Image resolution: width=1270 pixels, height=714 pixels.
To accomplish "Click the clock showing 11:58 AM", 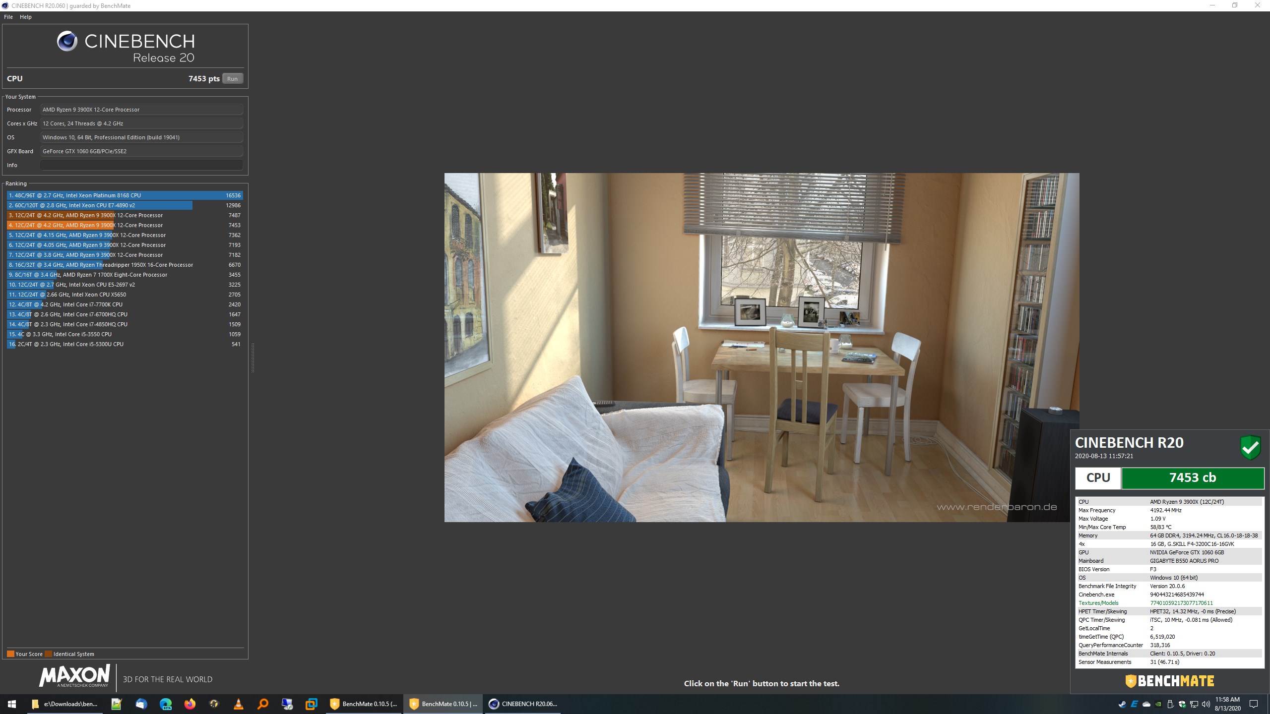I will (1227, 704).
